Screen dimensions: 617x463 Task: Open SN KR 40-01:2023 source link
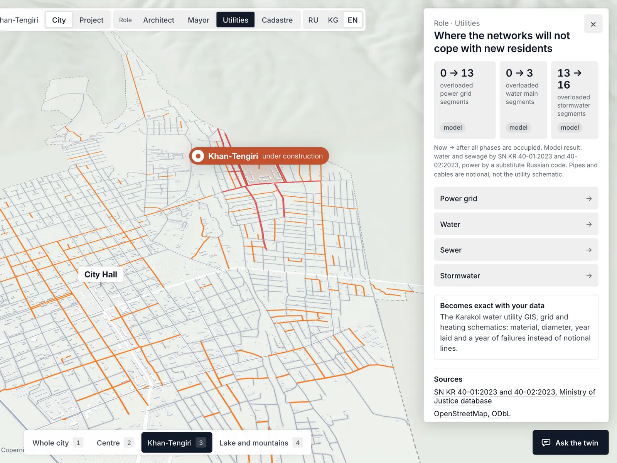514,396
